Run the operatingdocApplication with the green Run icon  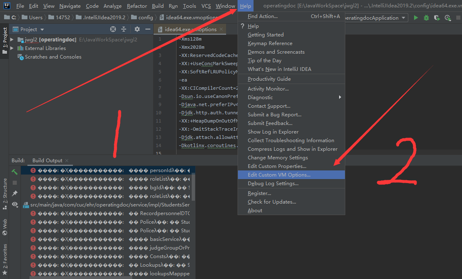point(415,18)
